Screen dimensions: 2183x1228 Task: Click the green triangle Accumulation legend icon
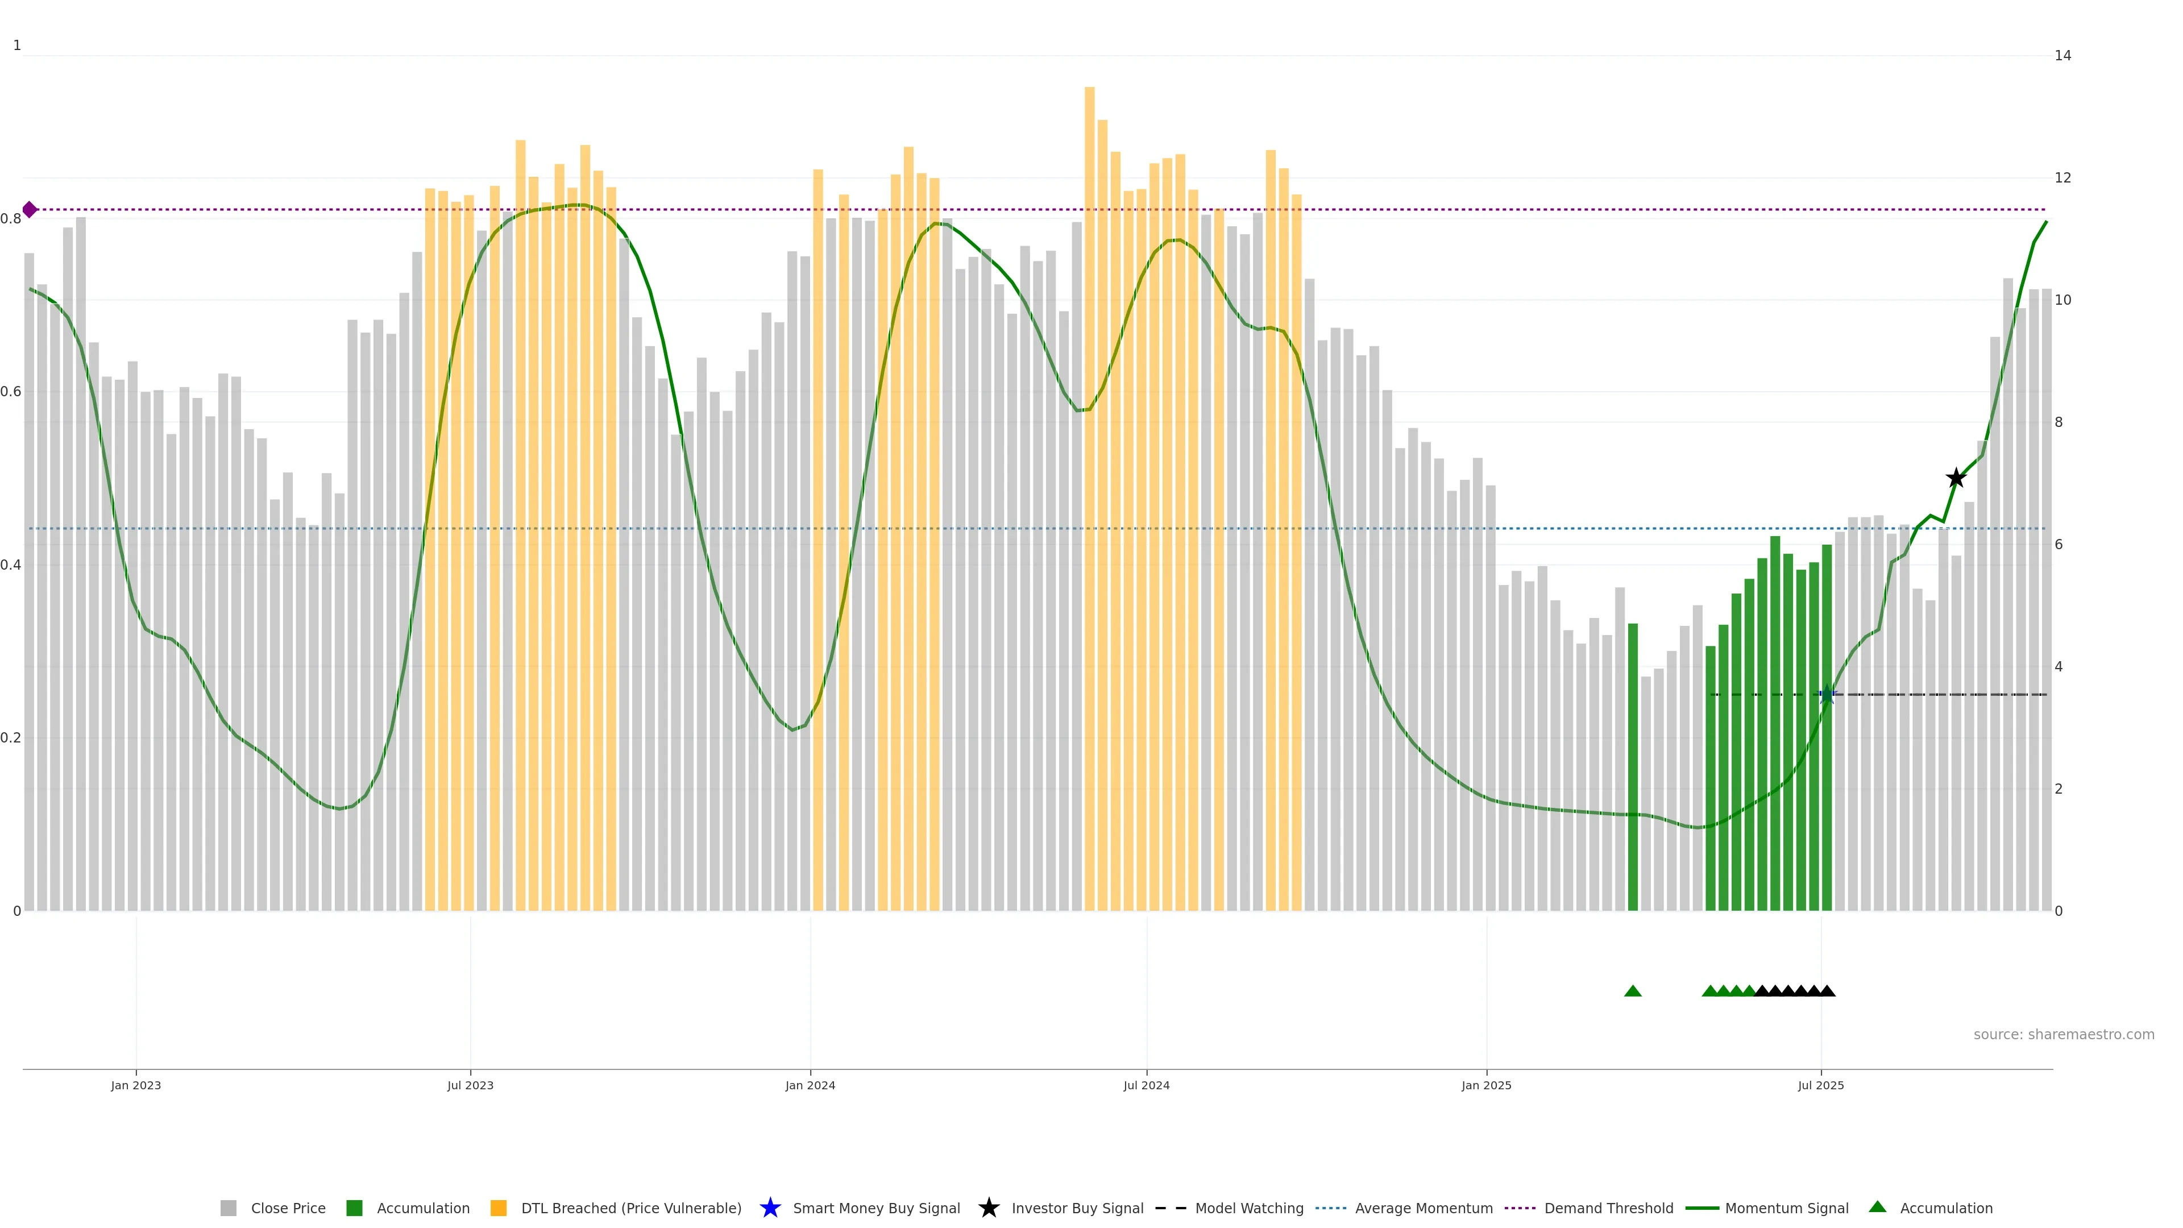(1877, 1207)
